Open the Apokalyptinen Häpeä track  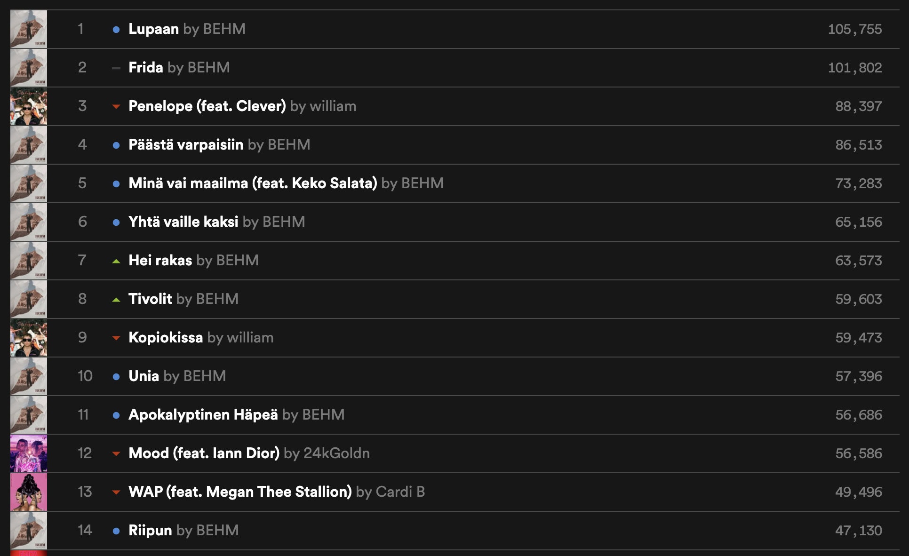[203, 414]
